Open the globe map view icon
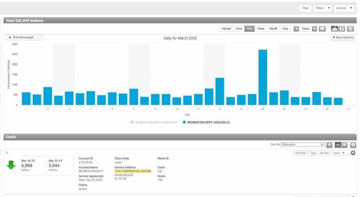Viewport: 360px width, 197px height. [x=350, y=29]
